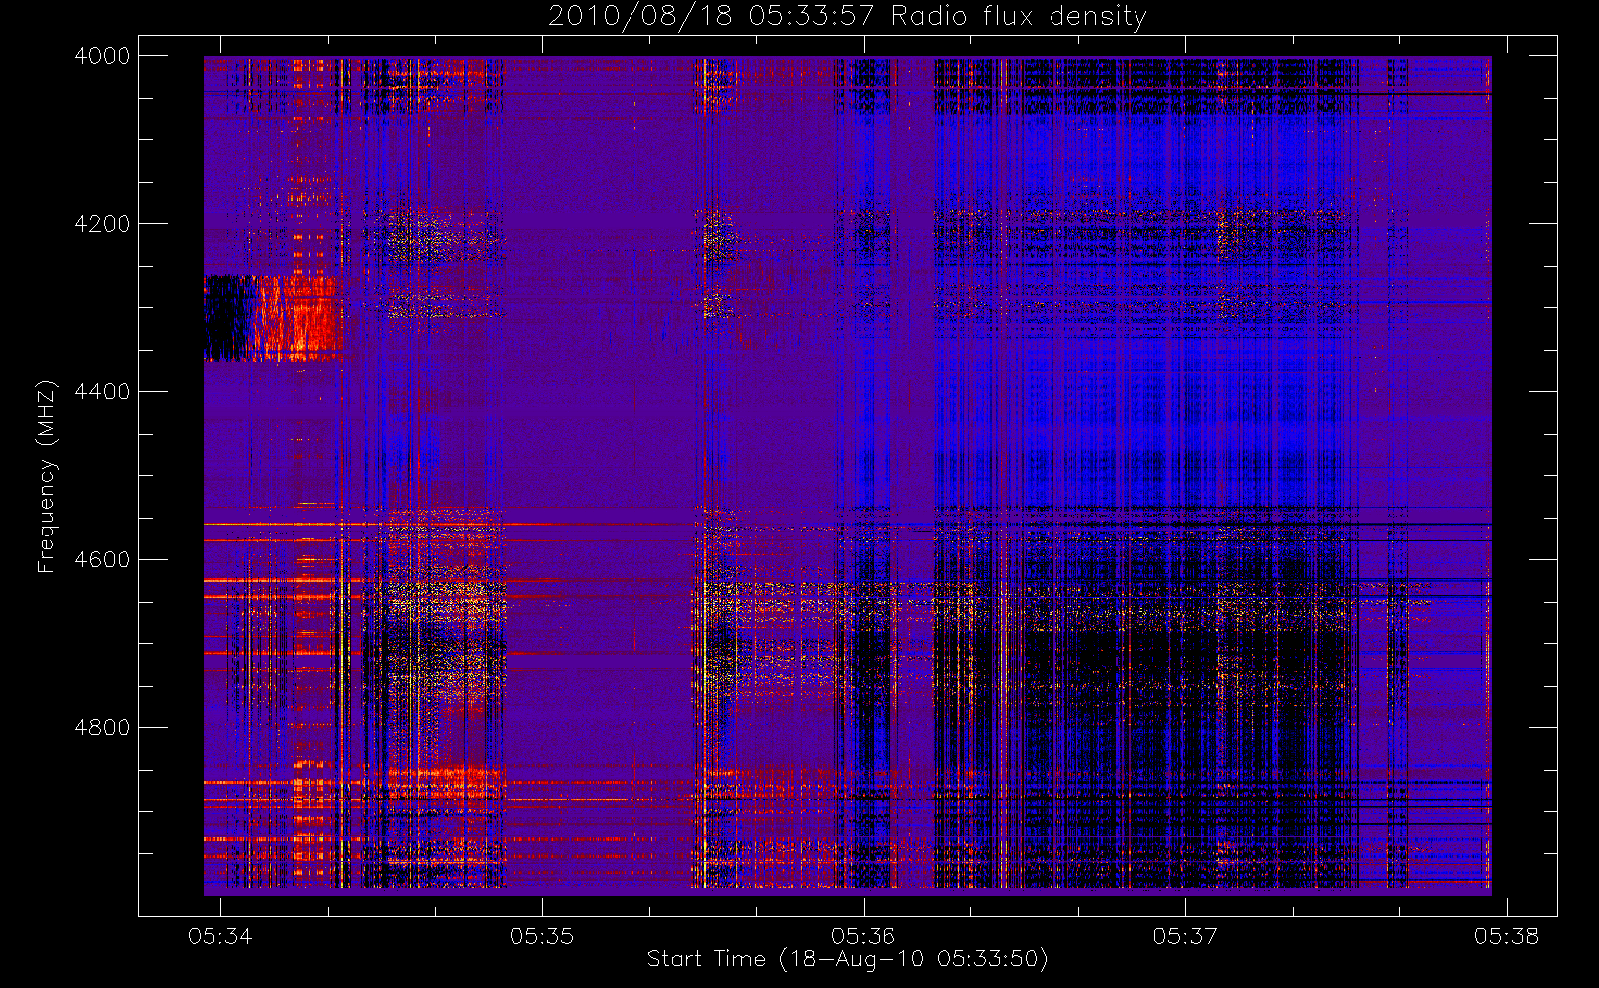Image resolution: width=1599 pixels, height=988 pixels.
Task: Select the 4600 frequency tick label
Action: [103, 560]
